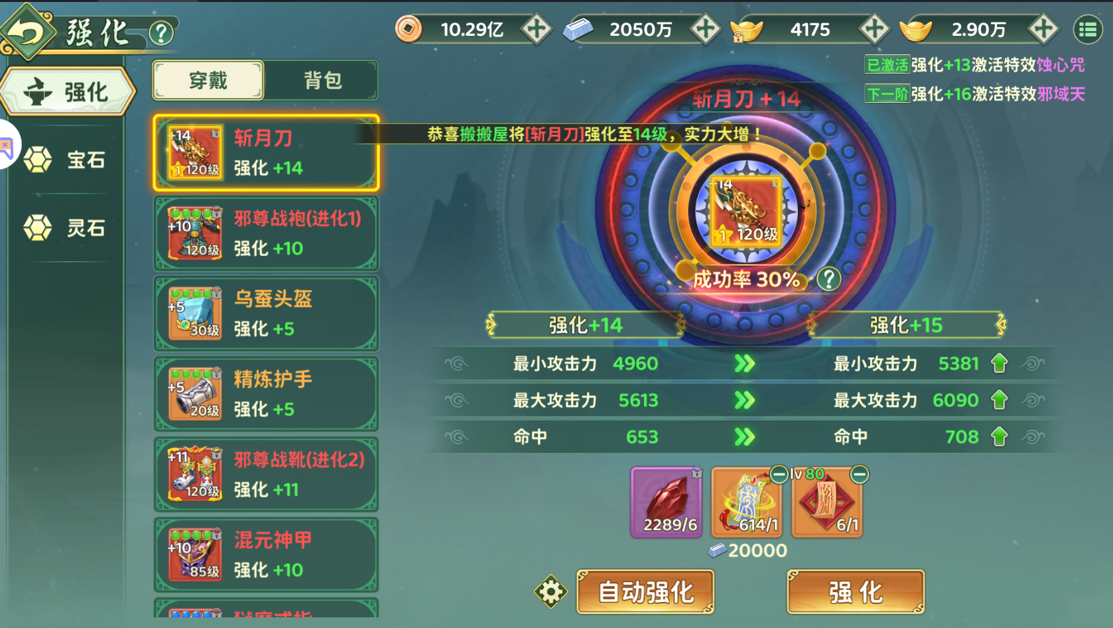
Task: Open the 宝石 section in sidebar
Action: (x=66, y=160)
